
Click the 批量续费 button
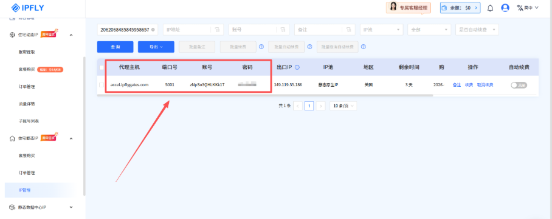(238, 47)
